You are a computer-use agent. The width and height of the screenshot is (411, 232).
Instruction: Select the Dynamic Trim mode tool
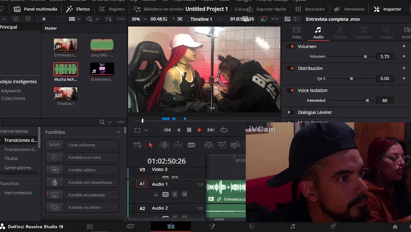point(178,145)
